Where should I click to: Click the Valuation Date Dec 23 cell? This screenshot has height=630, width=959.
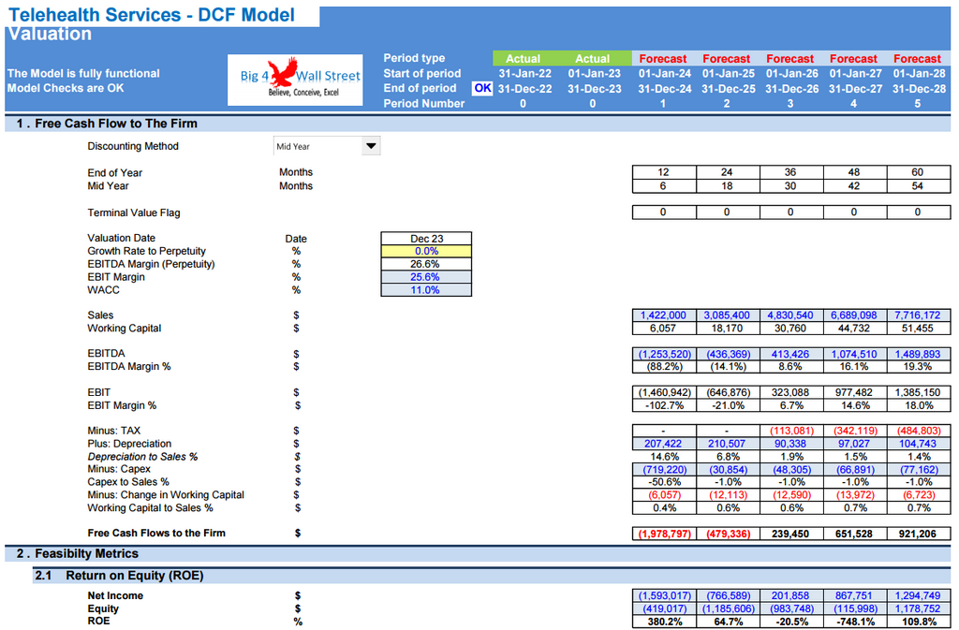click(x=426, y=239)
